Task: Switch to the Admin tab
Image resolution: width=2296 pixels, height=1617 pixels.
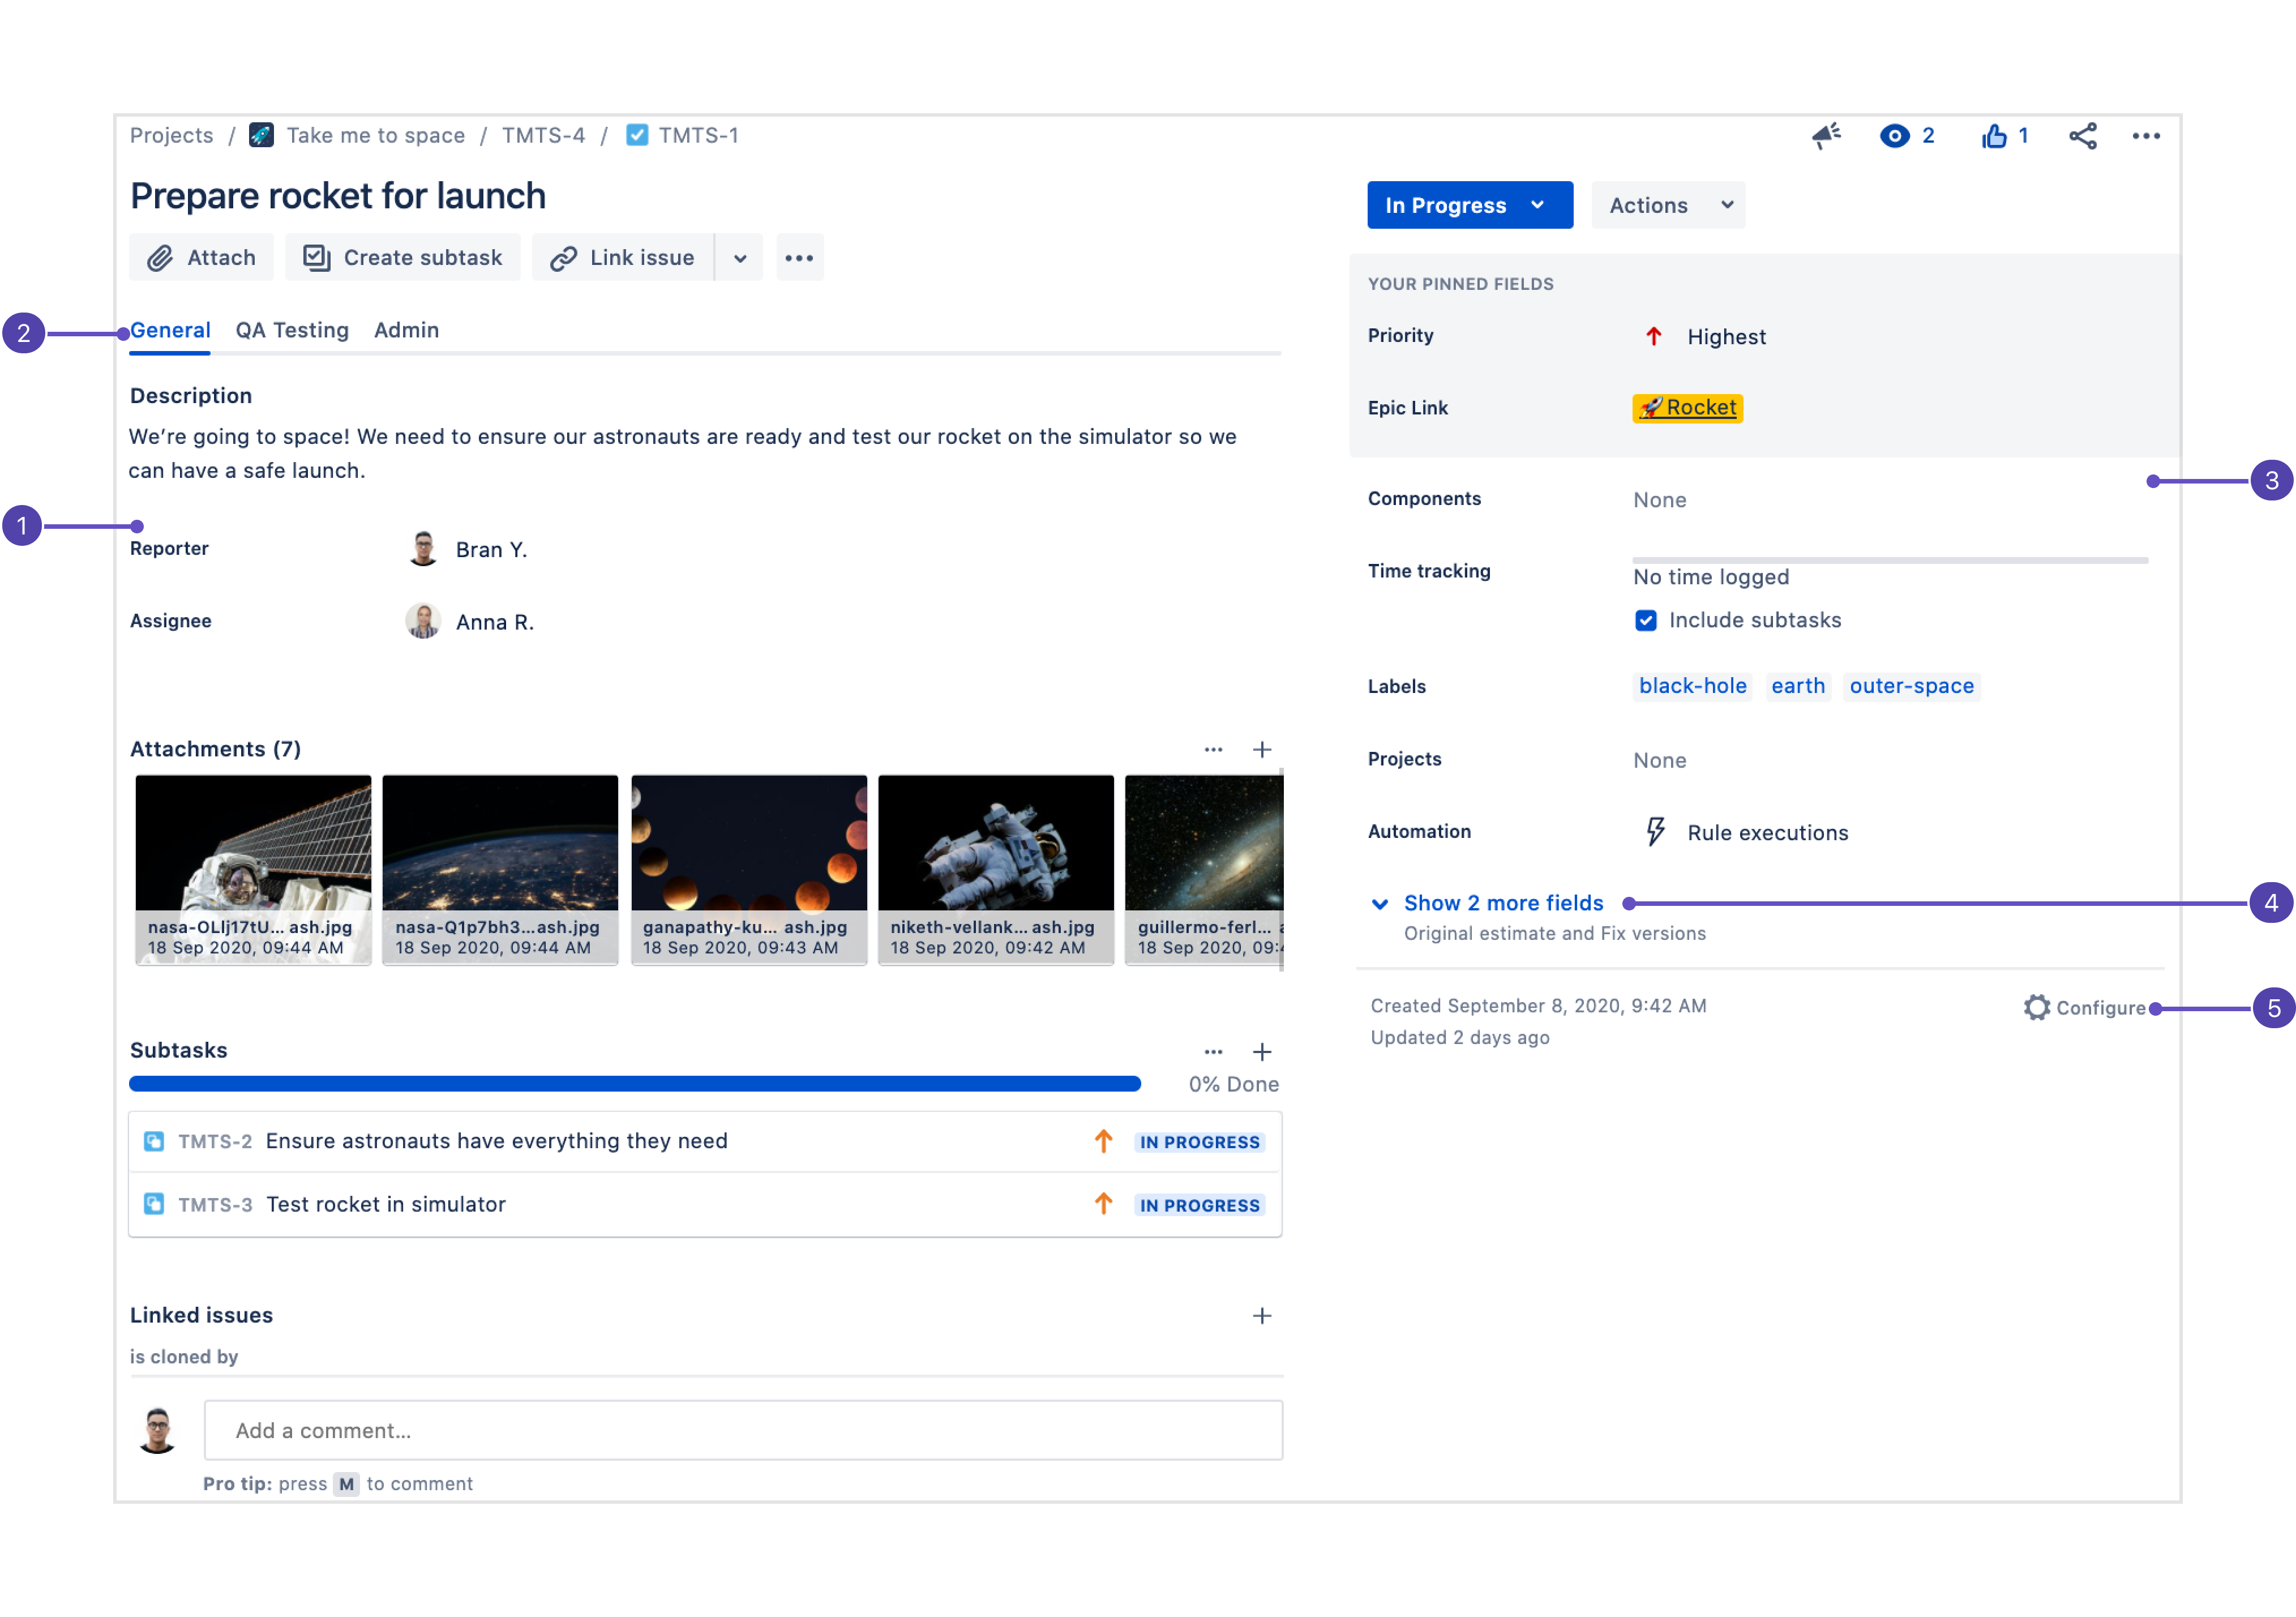Action: (406, 330)
